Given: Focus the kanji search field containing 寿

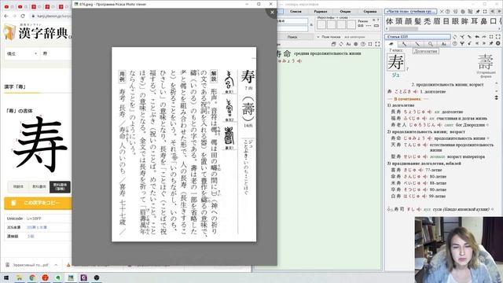Looking at the screenshot, I should tap(56, 53).
